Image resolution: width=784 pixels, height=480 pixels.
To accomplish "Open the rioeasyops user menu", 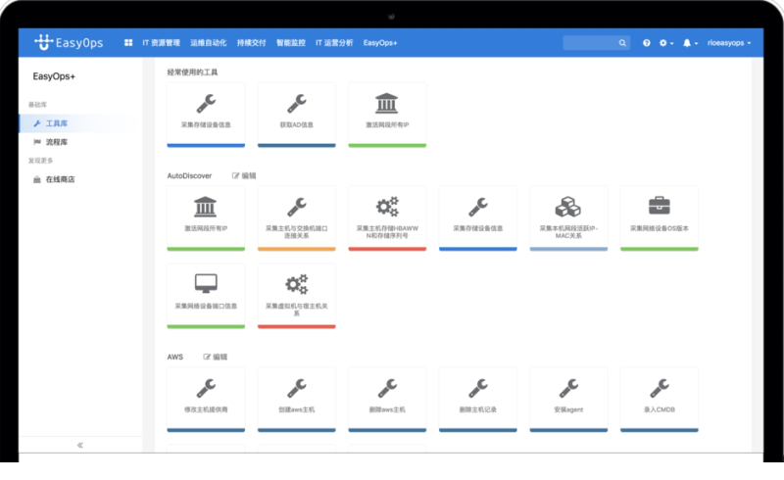I will coord(729,43).
